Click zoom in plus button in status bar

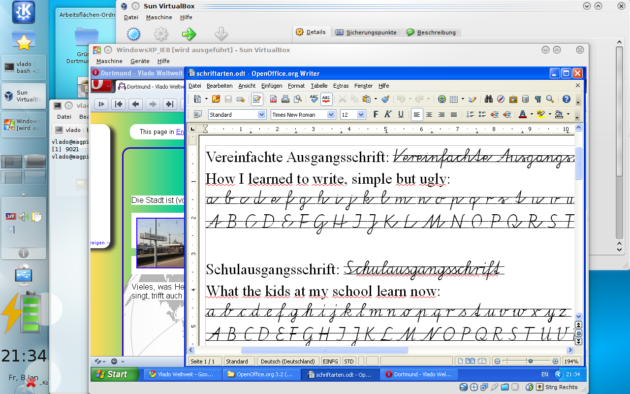coord(556,361)
